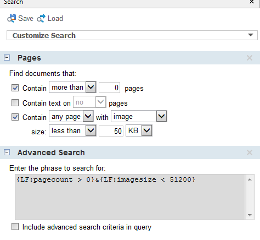Remove the Pages section with its X
The image size is (260, 240).
coord(250,58)
